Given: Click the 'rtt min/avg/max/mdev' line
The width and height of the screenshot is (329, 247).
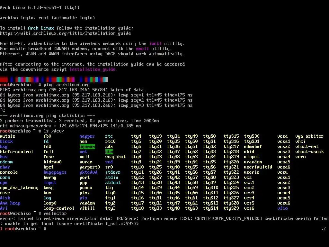Looking at the screenshot, I should [x=70, y=126].
